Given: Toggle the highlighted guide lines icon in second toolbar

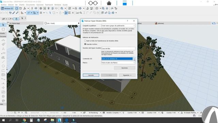Looking at the screenshot, I should 29,13.
